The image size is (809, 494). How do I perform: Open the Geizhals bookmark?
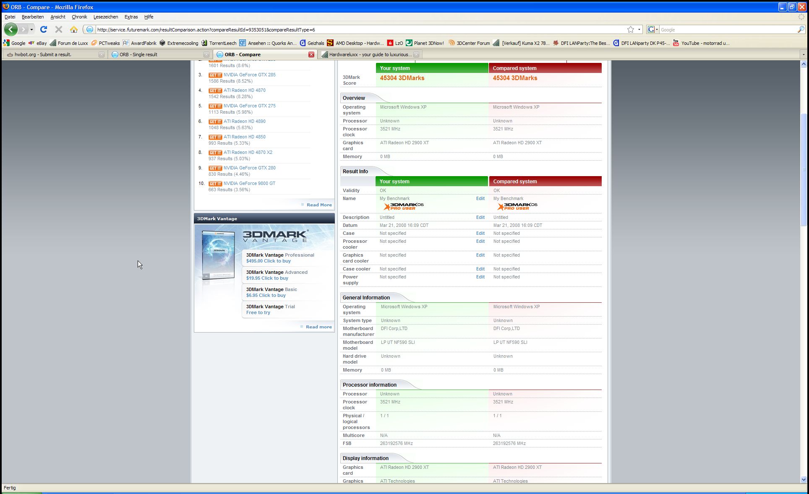[x=312, y=43]
